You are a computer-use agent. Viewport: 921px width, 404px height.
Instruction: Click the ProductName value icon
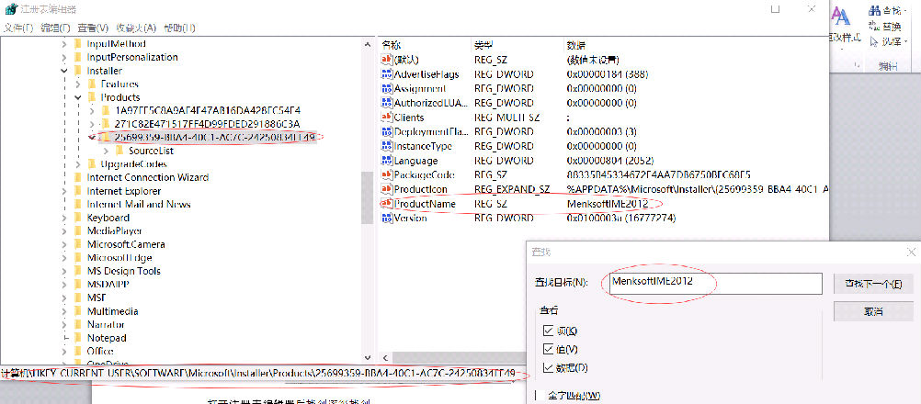[x=387, y=203]
